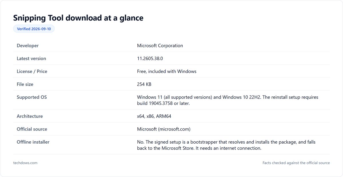Select the Windows 11 and Windows 10 22H2 paragraph
The height and width of the screenshot is (177, 343).
[x=228, y=100]
